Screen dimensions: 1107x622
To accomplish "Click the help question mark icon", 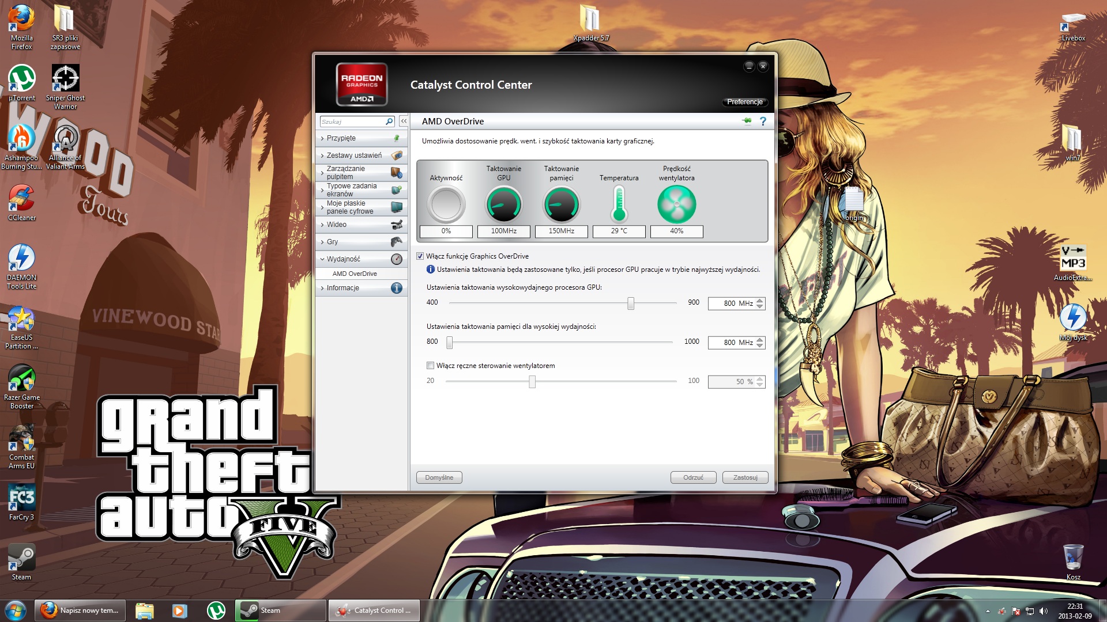I will coord(763,121).
